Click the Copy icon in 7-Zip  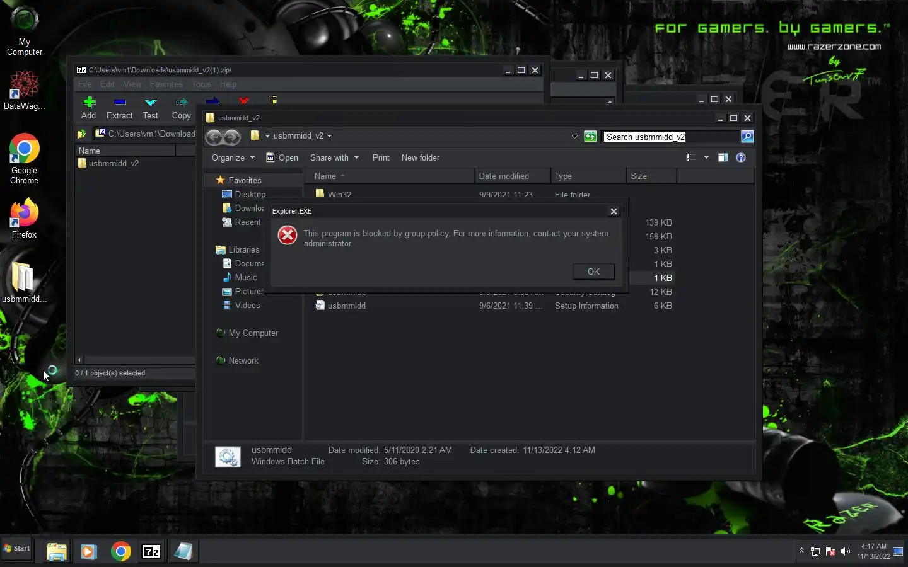coord(182,108)
